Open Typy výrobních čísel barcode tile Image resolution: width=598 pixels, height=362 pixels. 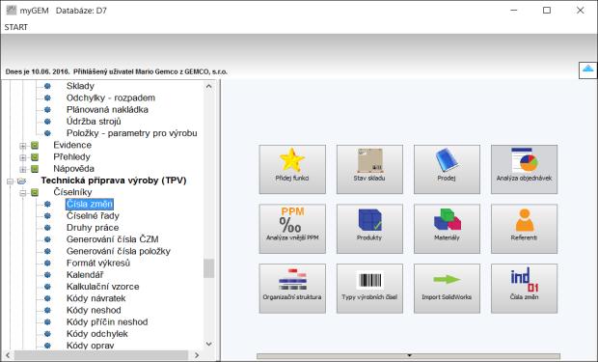point(369,289)
